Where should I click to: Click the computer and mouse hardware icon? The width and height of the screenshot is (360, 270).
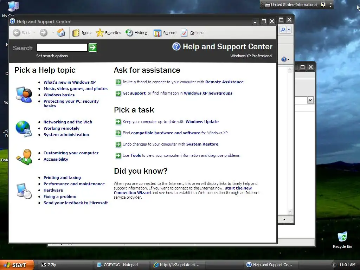[24, 191]
